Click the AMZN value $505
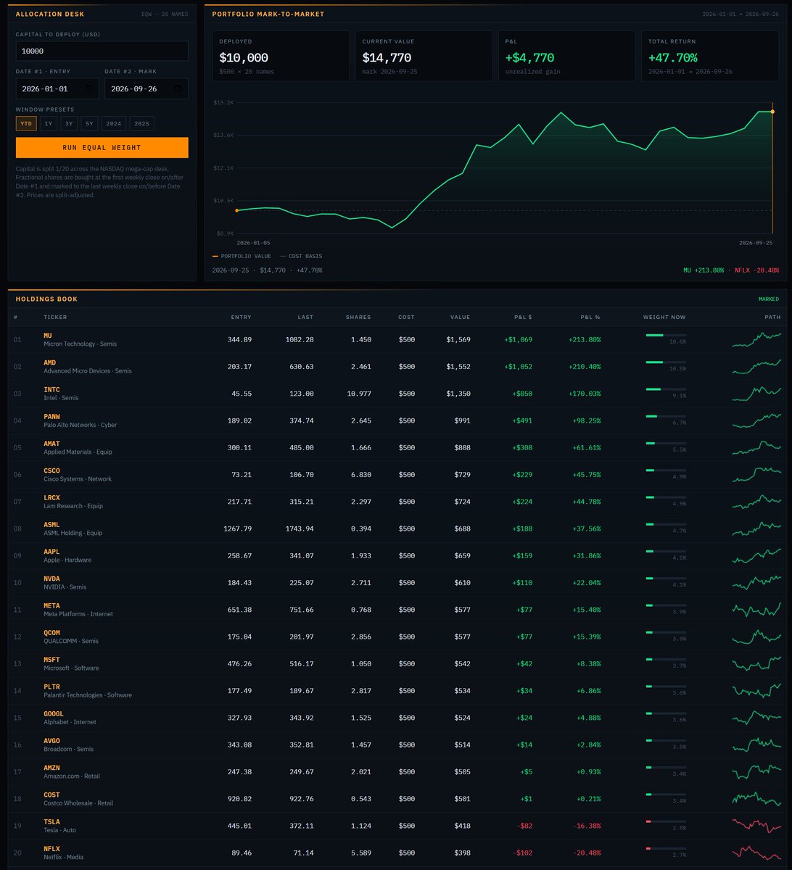The width and height of the screenshot is (792, 870). click(461, 771)
